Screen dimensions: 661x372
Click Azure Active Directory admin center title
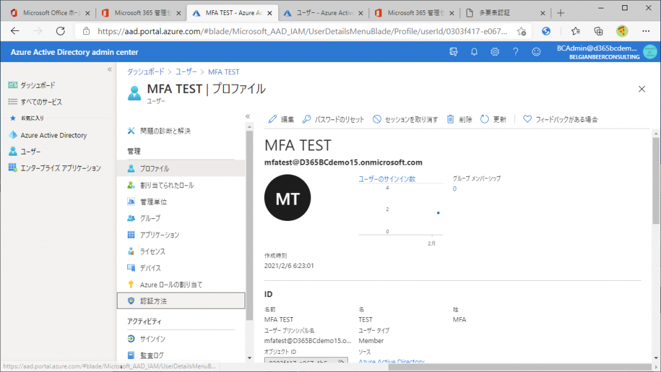coord(74,52)
